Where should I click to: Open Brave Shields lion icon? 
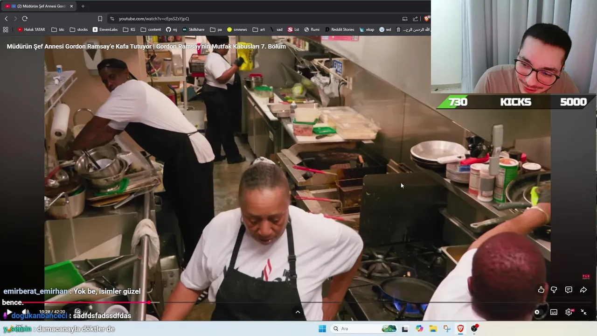(426, 19)
